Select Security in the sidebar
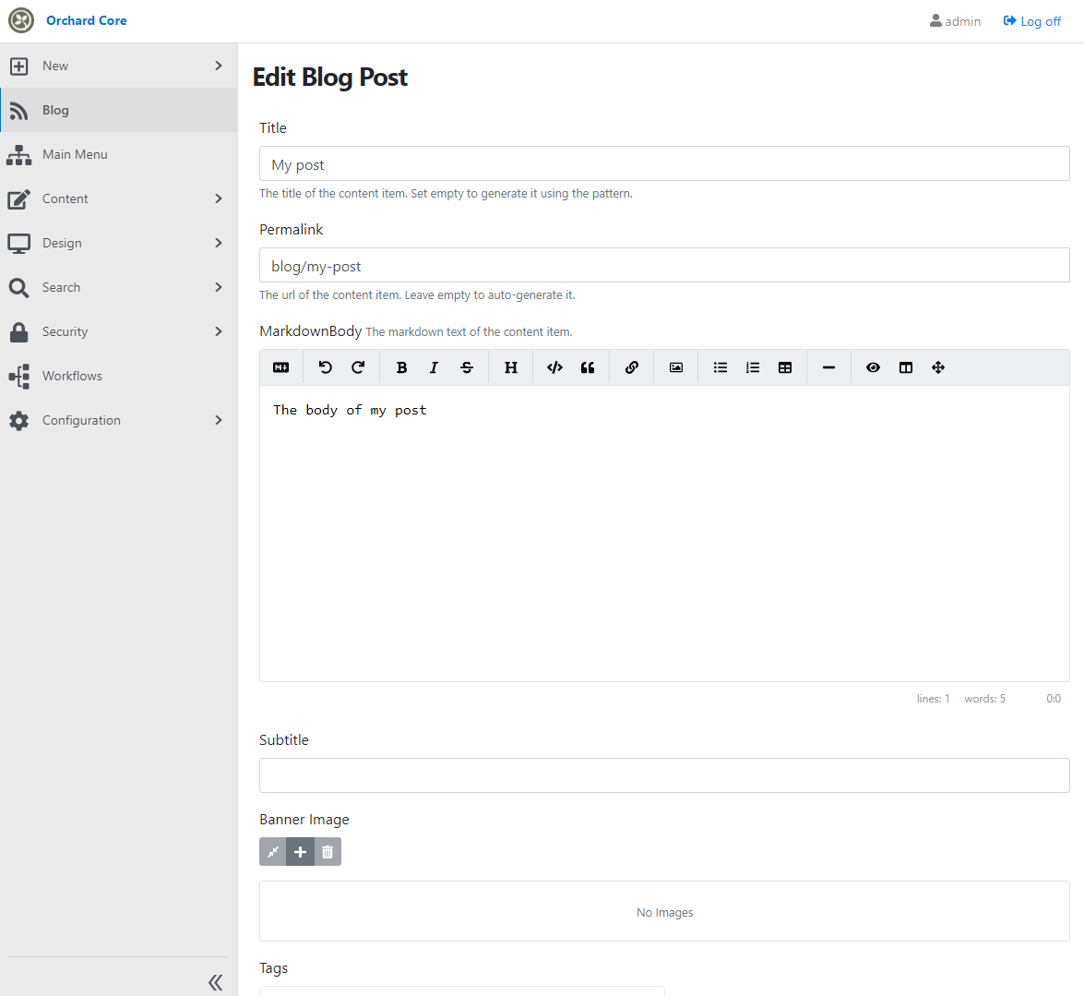Image resolution: width=1084 pixels, height=996 pixels. (x=119, y=331)
